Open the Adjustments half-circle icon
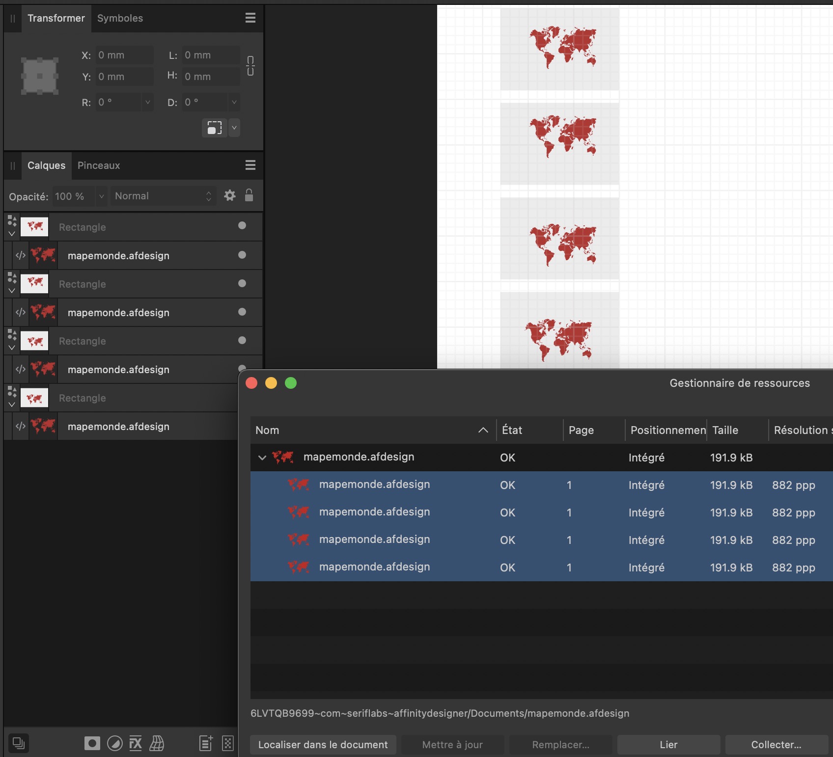Image resolution: width=833 pixels, height=757 pixels. (x=115, y=743)
